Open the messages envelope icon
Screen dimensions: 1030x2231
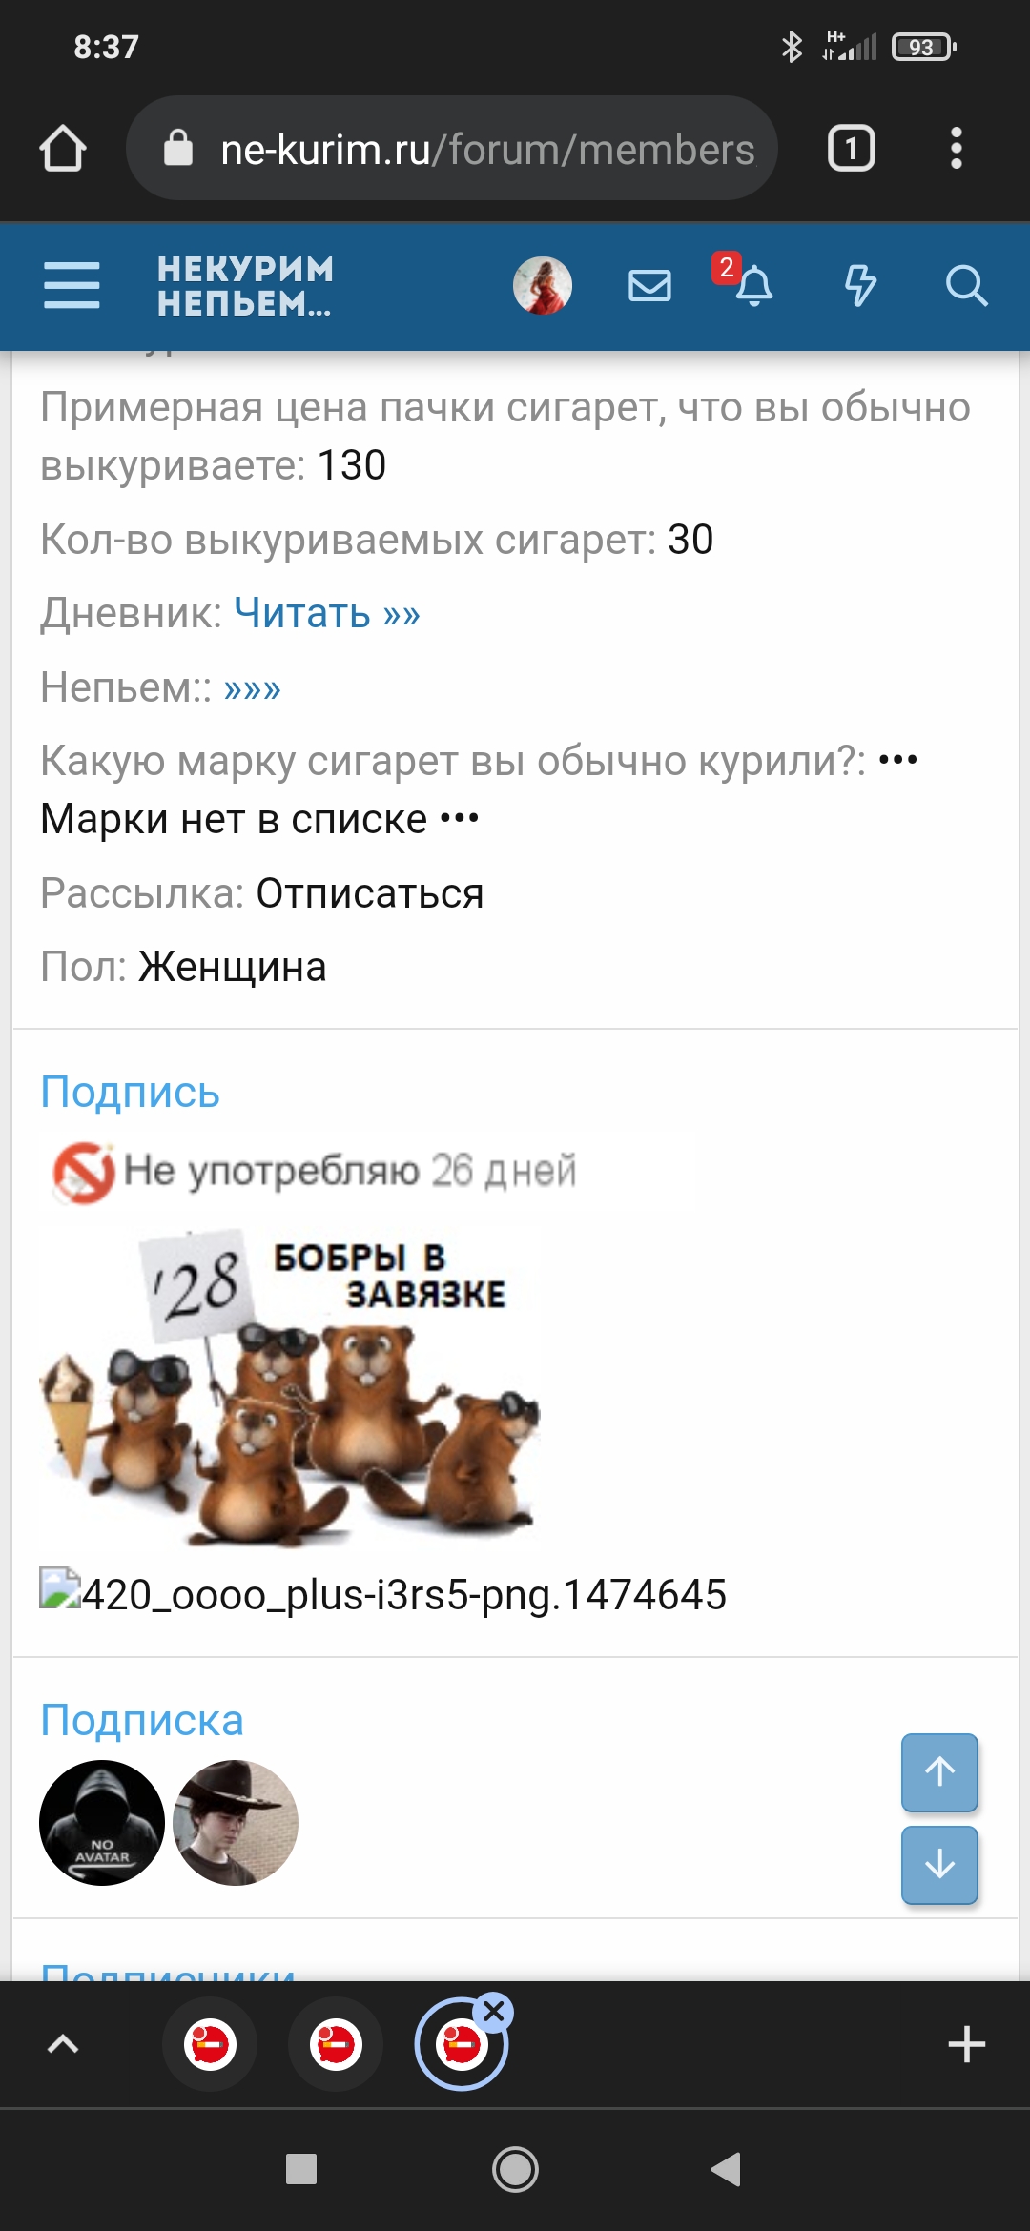649,285
